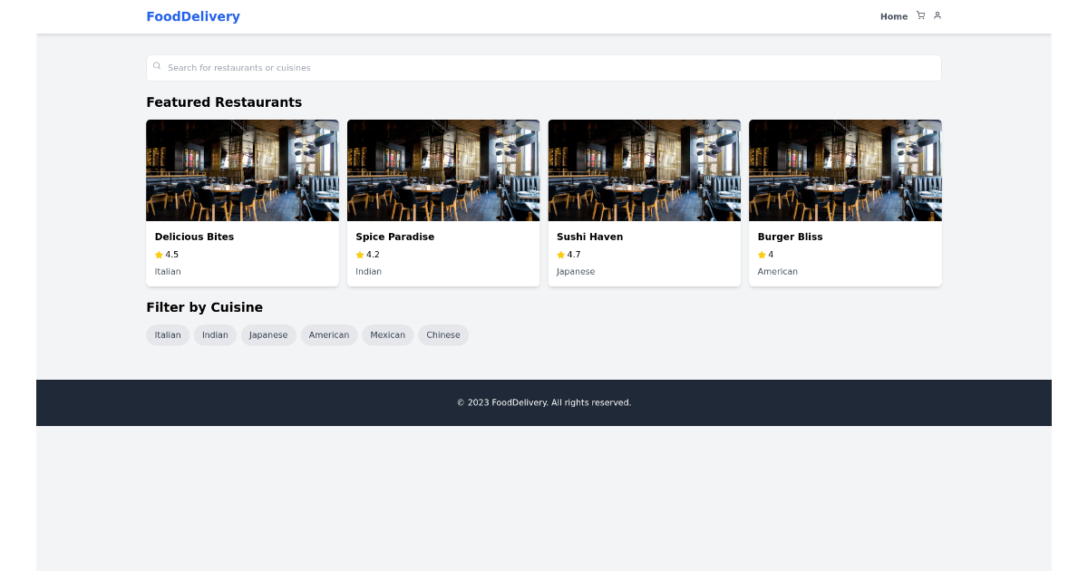Click the star icon under Spice Paradise
Screen dimensions: 1088x571
(359, 255)
